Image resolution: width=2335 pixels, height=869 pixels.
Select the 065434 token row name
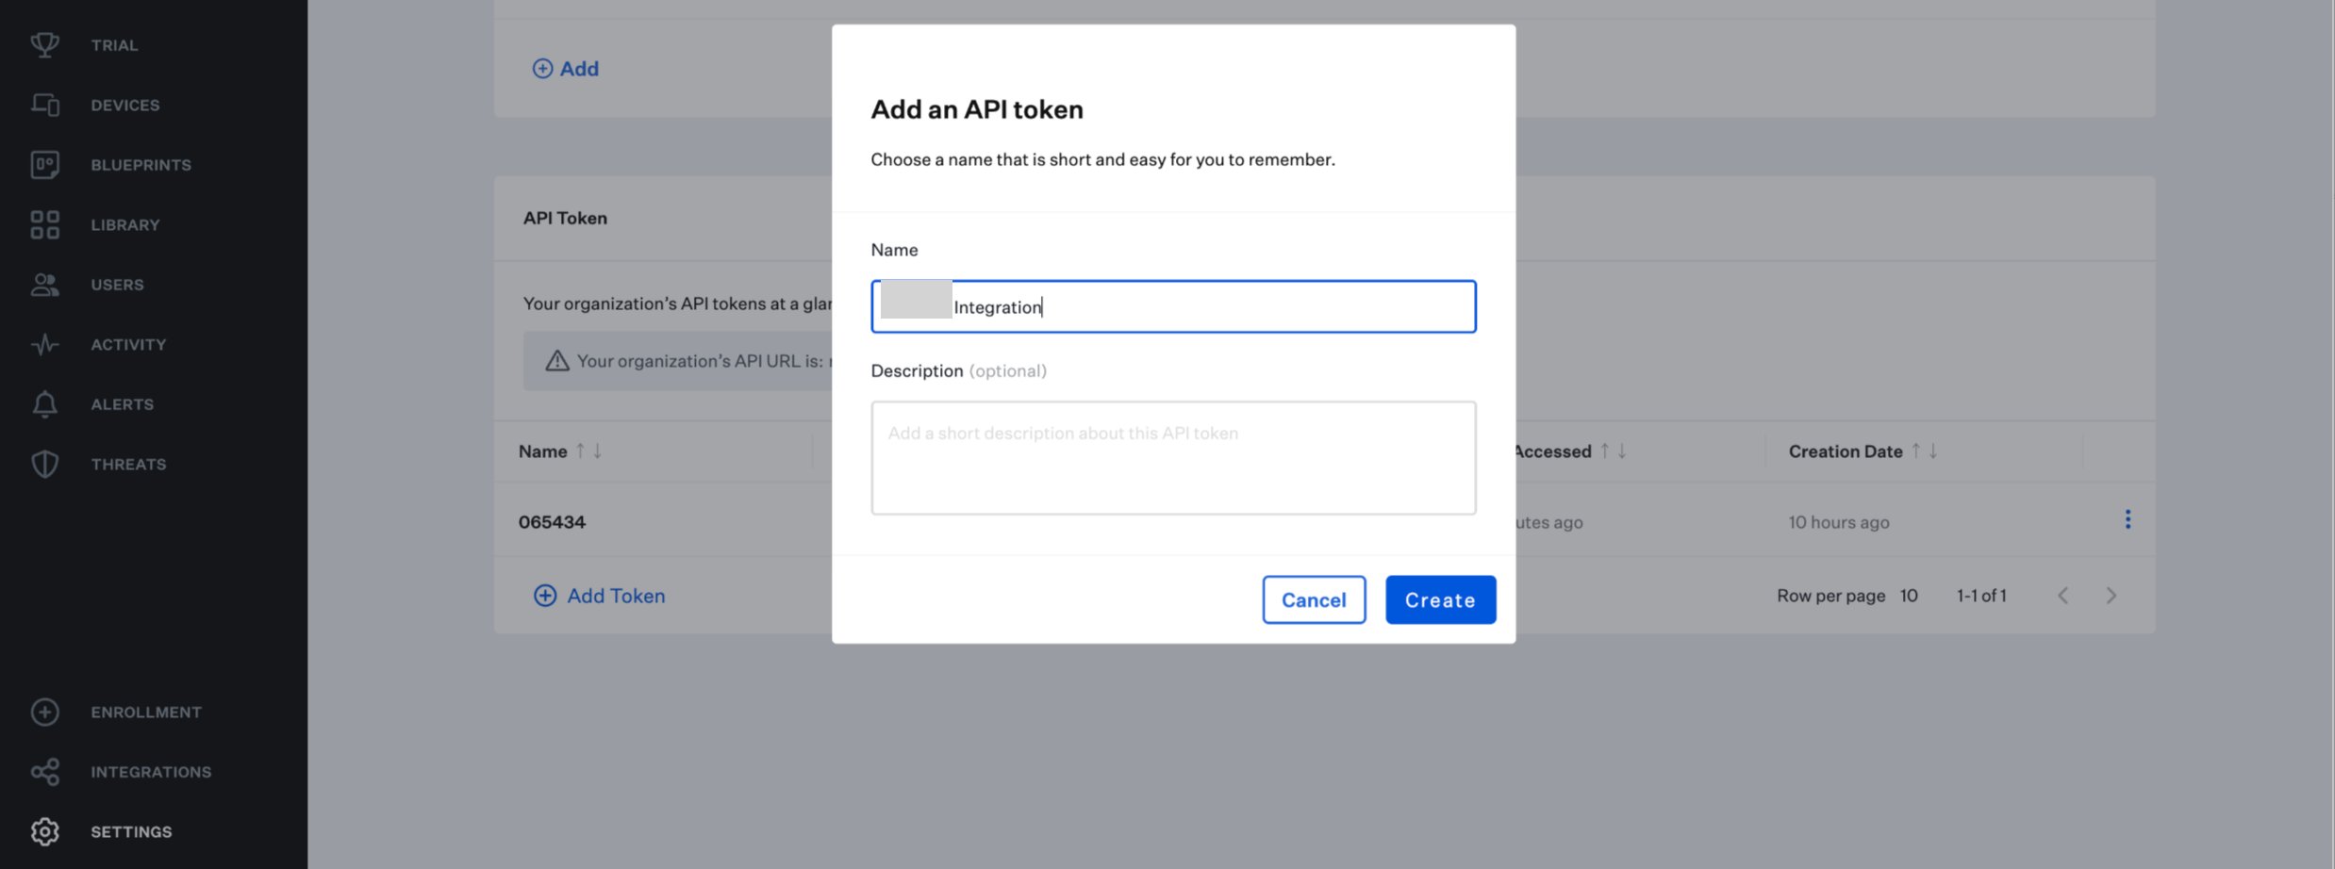(x=552, y=522)
